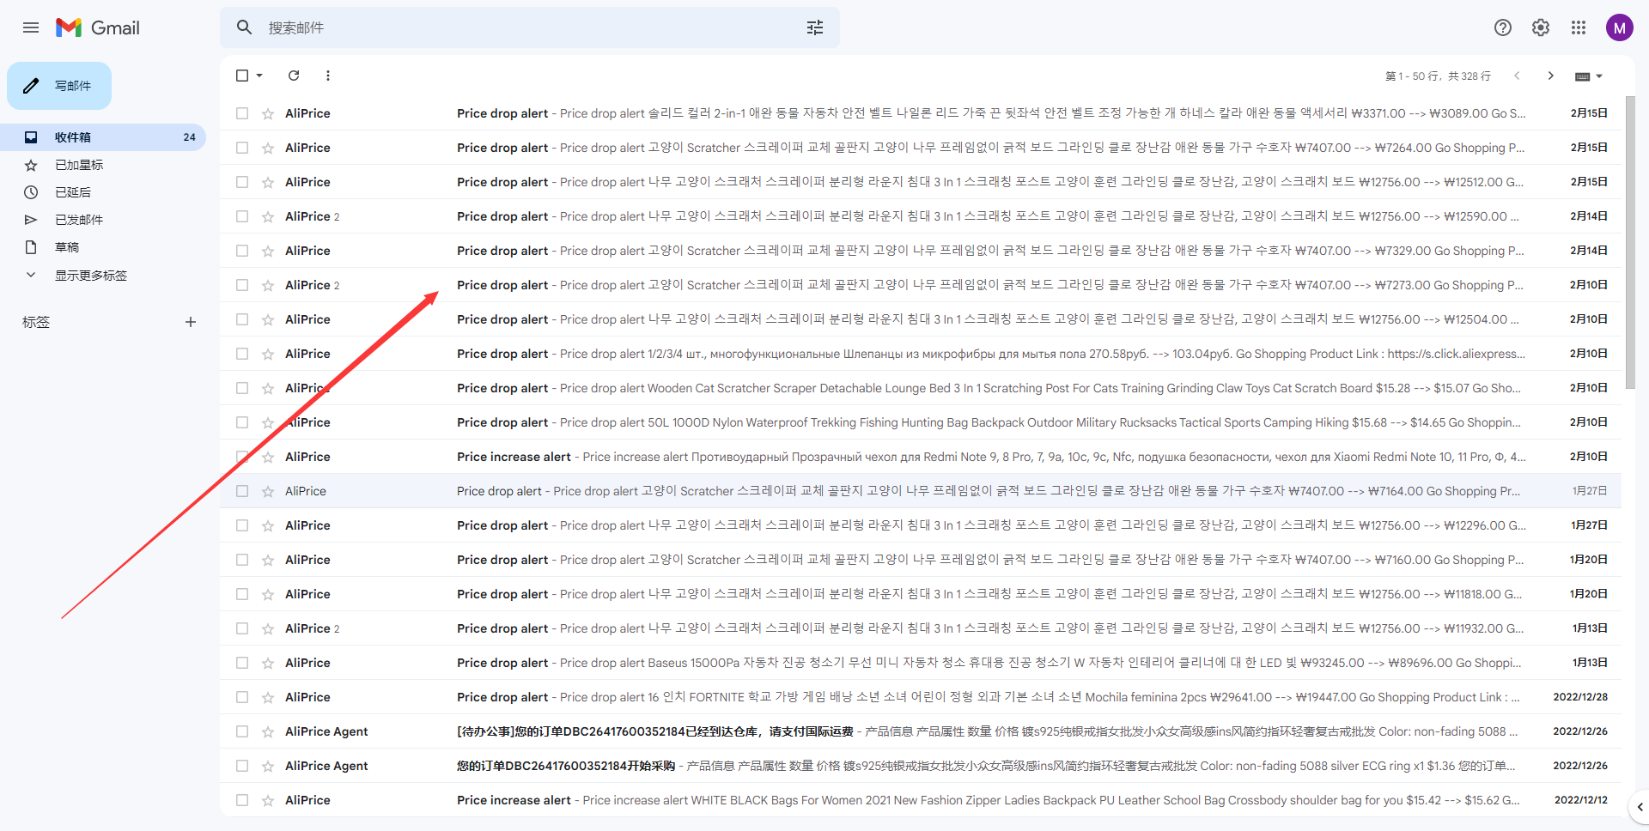
Task: Select the email with ₩7164.00 price
Action: pos(242,491)
